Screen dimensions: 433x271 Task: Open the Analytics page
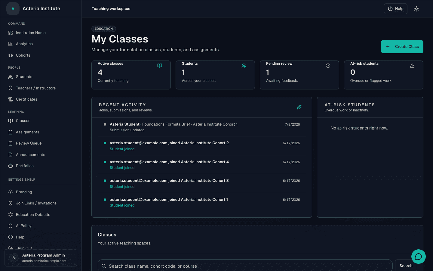pos(41,44)
